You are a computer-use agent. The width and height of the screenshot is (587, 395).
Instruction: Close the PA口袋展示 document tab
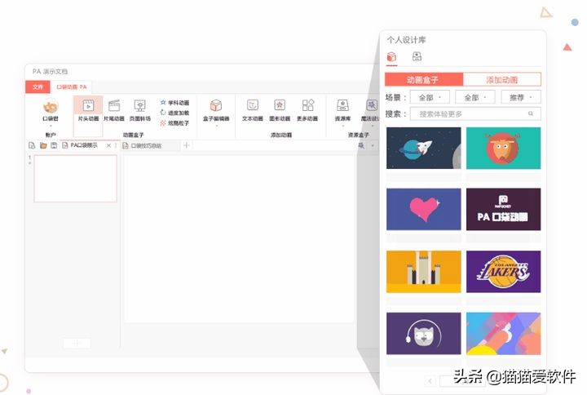click(108, 145)
